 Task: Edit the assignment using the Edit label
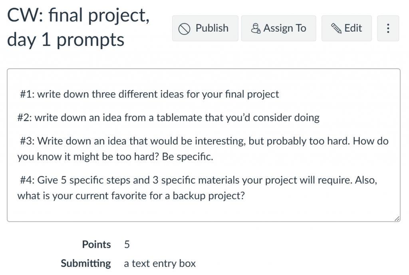[x=353, y=28]
